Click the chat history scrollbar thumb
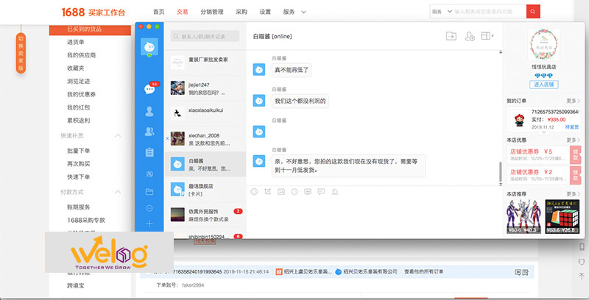Image resolution: width=589 pixels, height=300 pixels. (500, 172)
